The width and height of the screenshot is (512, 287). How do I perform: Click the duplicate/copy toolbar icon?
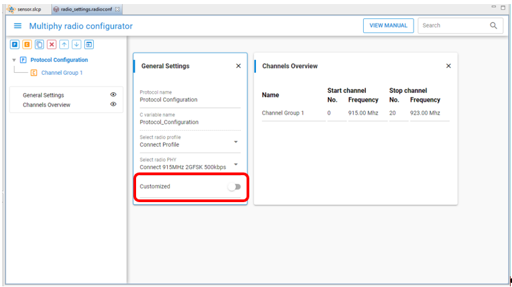click(39, 44)
